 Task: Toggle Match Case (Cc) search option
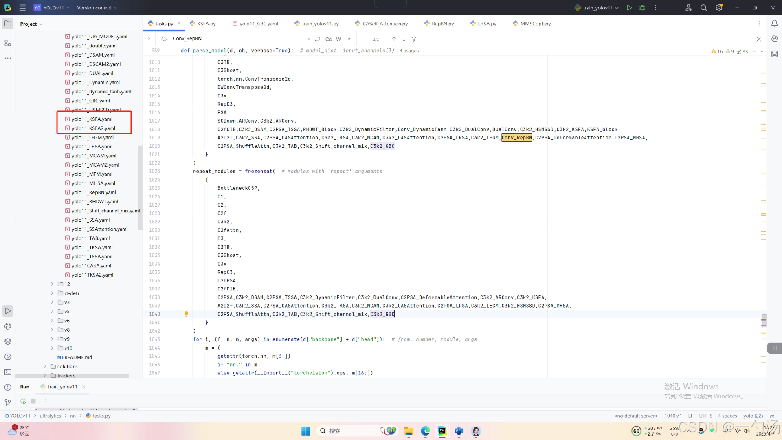coord(328,39)
